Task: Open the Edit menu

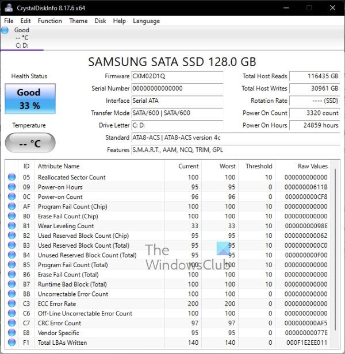Action: pyautogui.click(x=25, y=21)
